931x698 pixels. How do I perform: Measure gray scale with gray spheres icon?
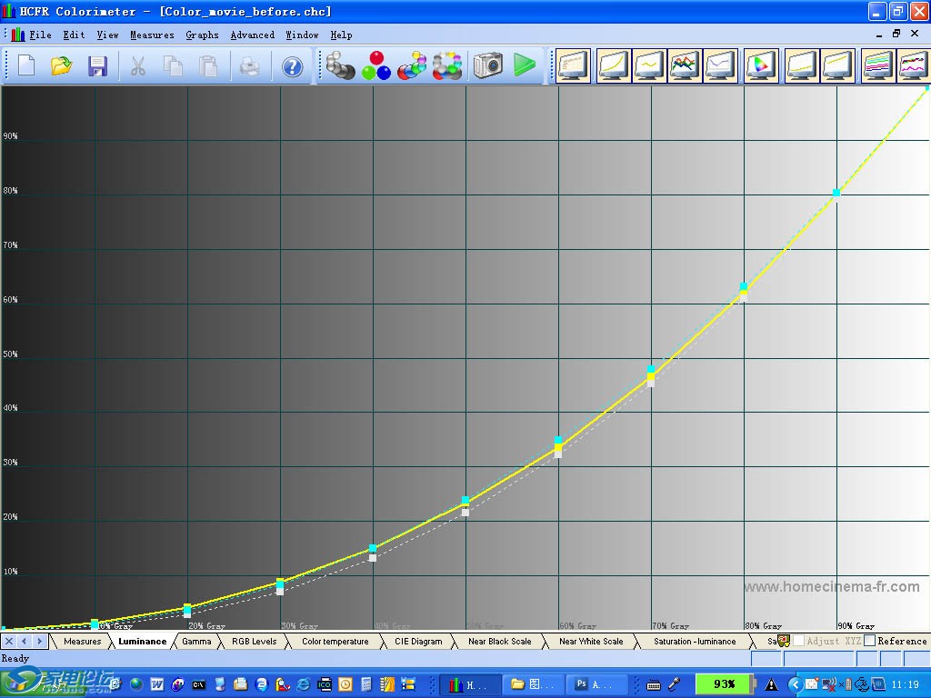[341, 66]
